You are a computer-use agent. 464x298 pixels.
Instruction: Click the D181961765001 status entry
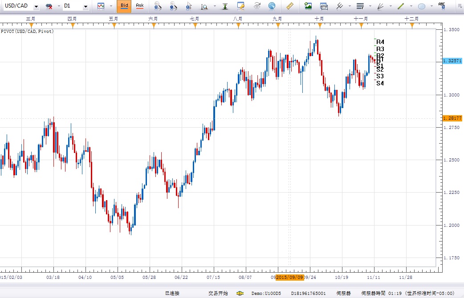pos(308,293)
